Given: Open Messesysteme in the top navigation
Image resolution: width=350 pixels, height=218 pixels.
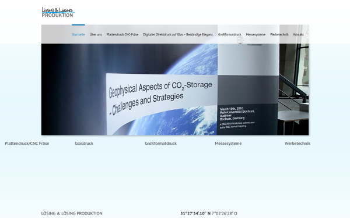Looking at the screenshot, I should tap(256, 34).
